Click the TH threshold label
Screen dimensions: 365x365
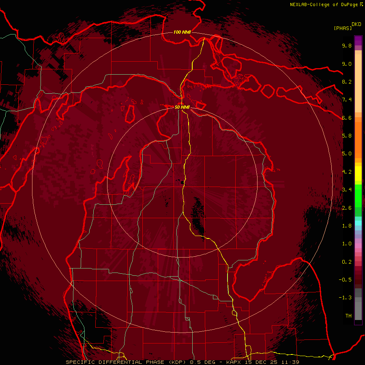348,316
